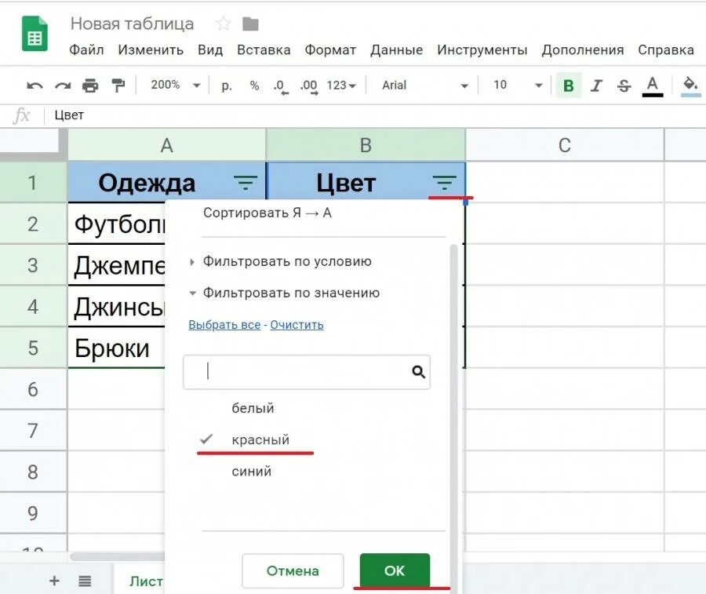Toggle italic formatting
This screenshot has width=706, height=594.
(x=597, y=85)
